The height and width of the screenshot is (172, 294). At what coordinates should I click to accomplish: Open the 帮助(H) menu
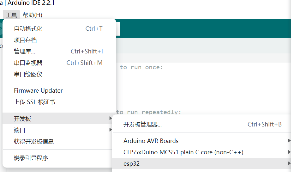[x=33, y=15]
